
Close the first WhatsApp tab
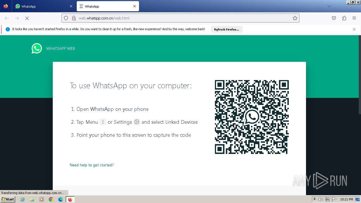coord(71,6)
